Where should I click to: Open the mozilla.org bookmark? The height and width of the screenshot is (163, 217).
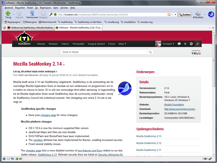pos(112,22)
